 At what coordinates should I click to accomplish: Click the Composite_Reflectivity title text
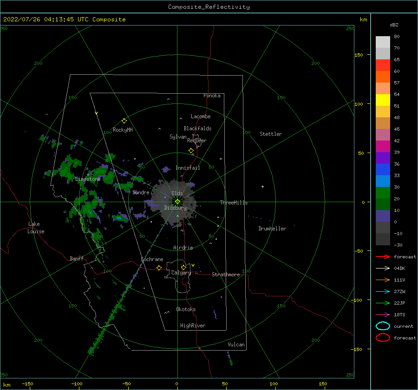coord(209,7)
